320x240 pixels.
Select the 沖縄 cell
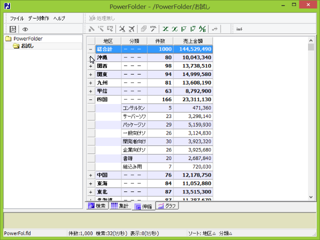coord(108,57)
